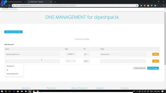
Task: Switch to the Client Area - Freenom tab
Action: click(x=40, y=2)
